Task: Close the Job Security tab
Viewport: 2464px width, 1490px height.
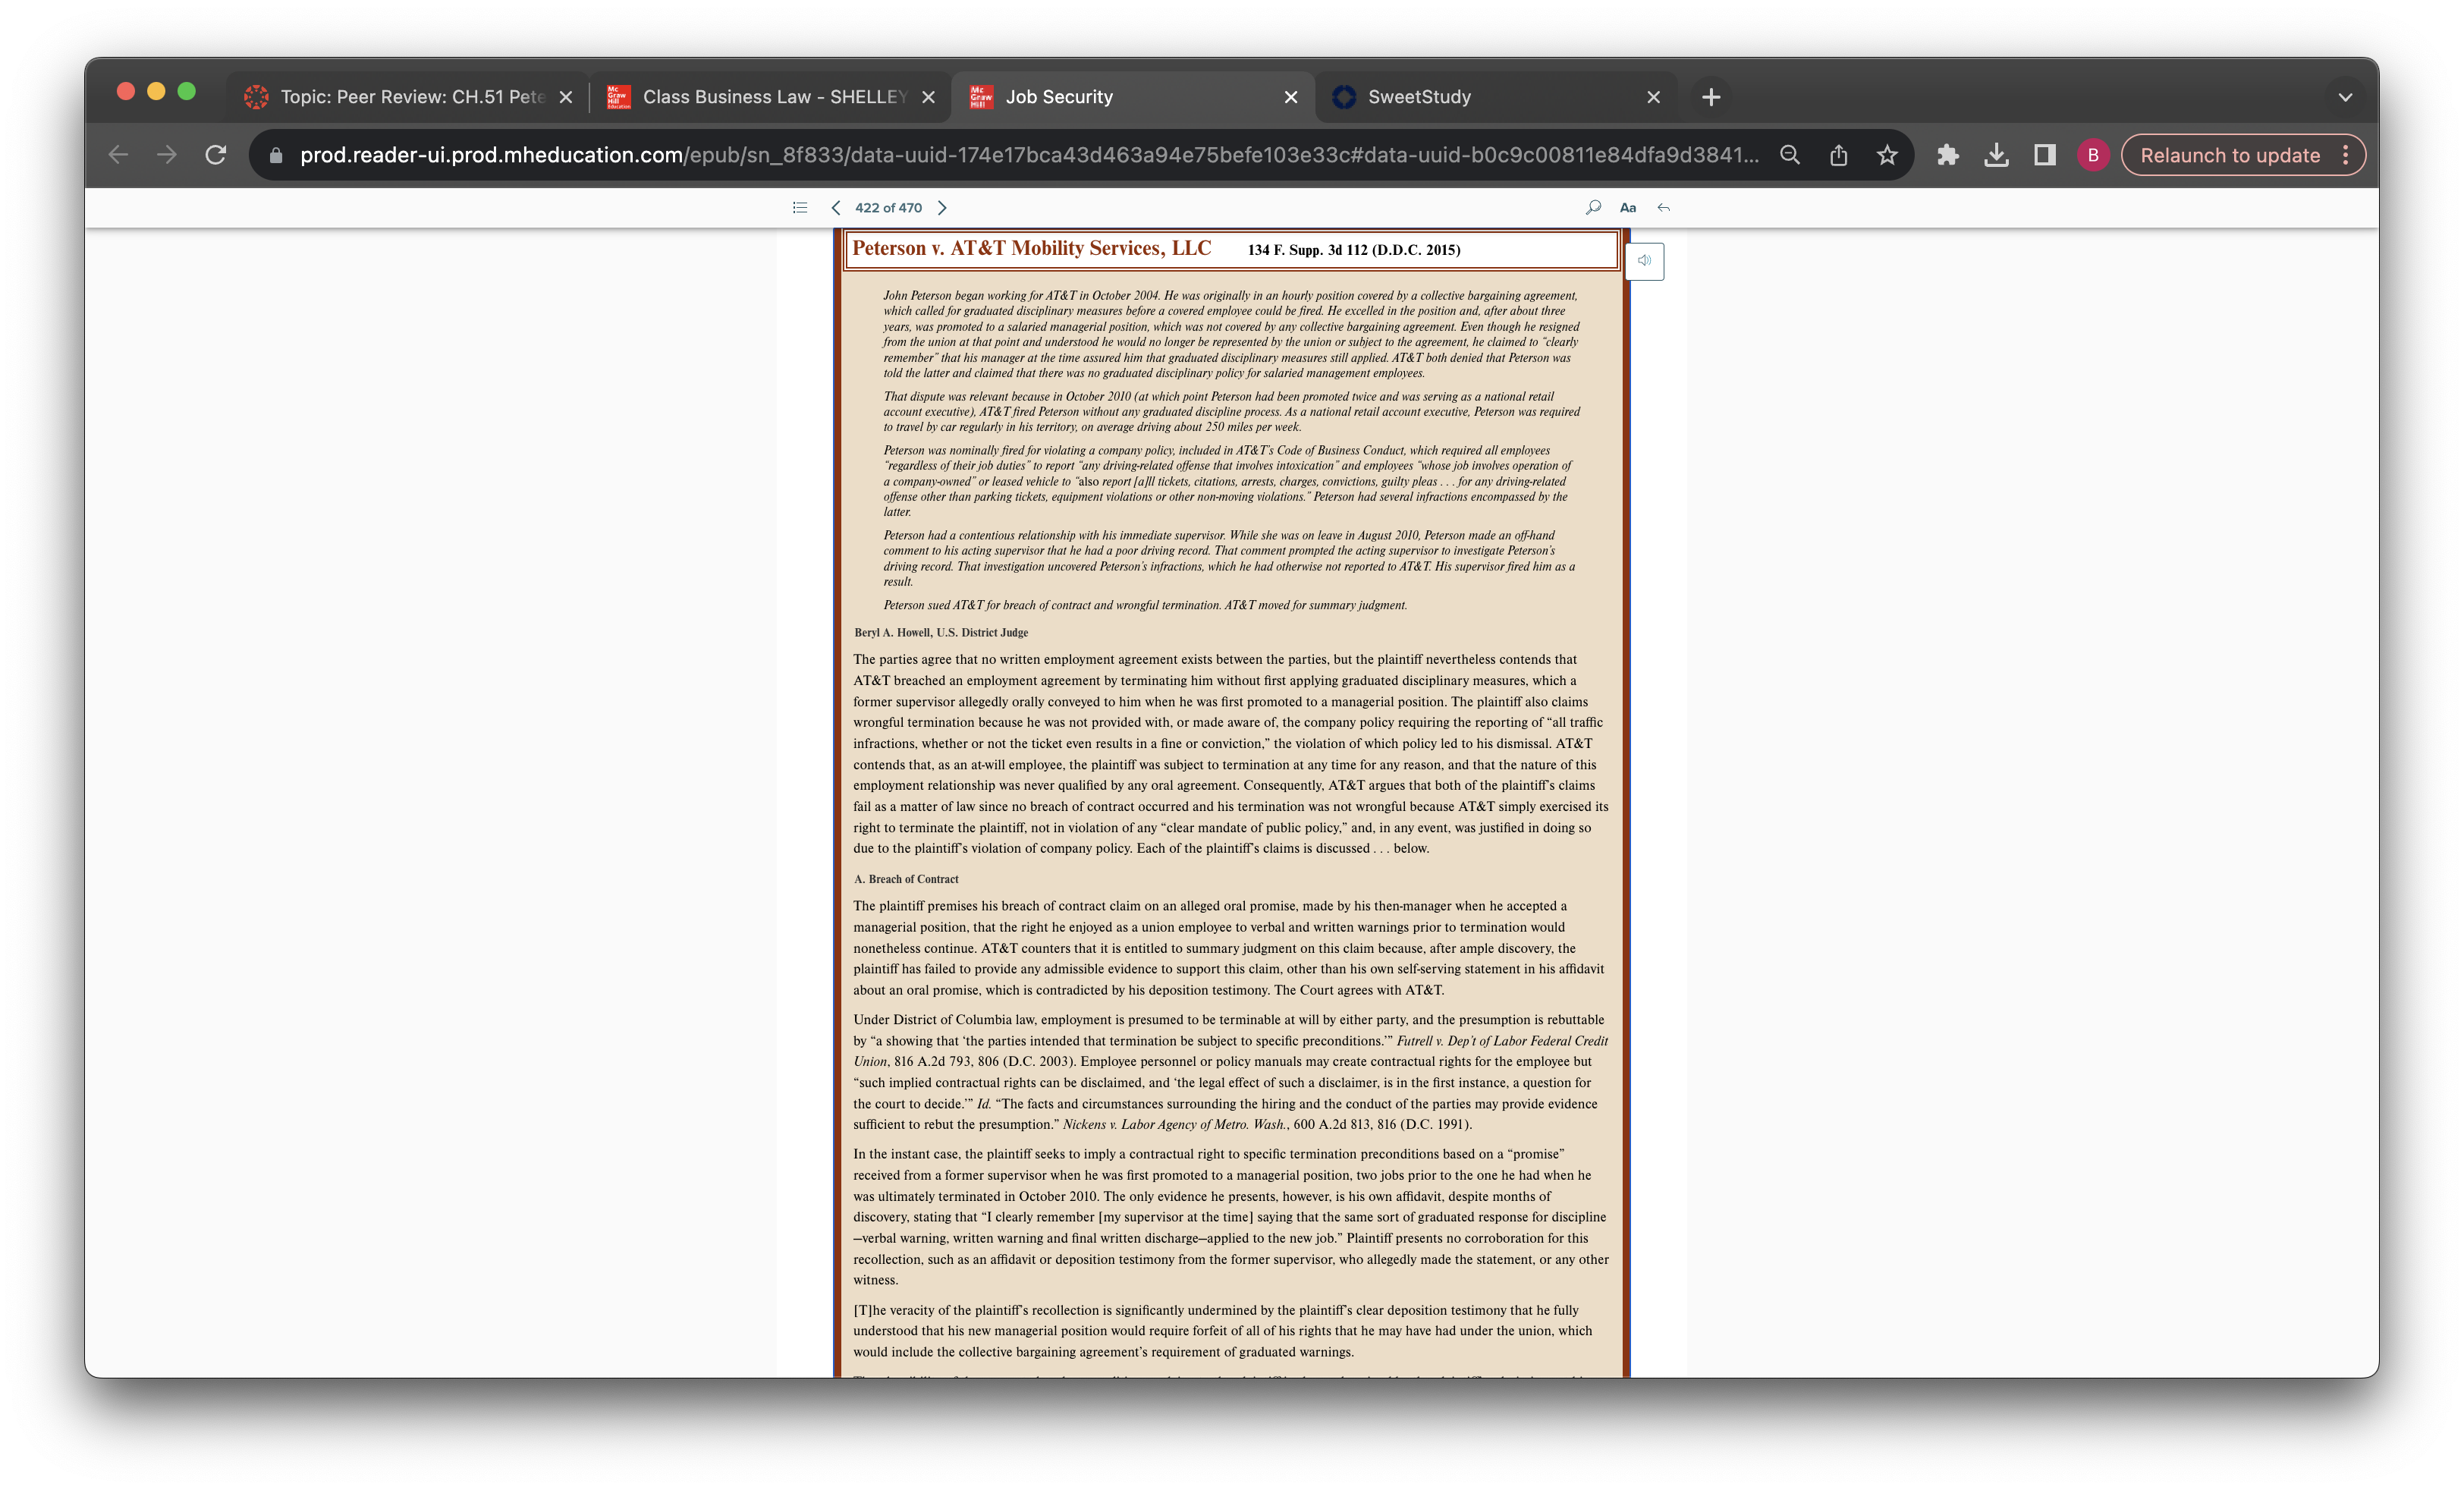Action: (1291, 97)
